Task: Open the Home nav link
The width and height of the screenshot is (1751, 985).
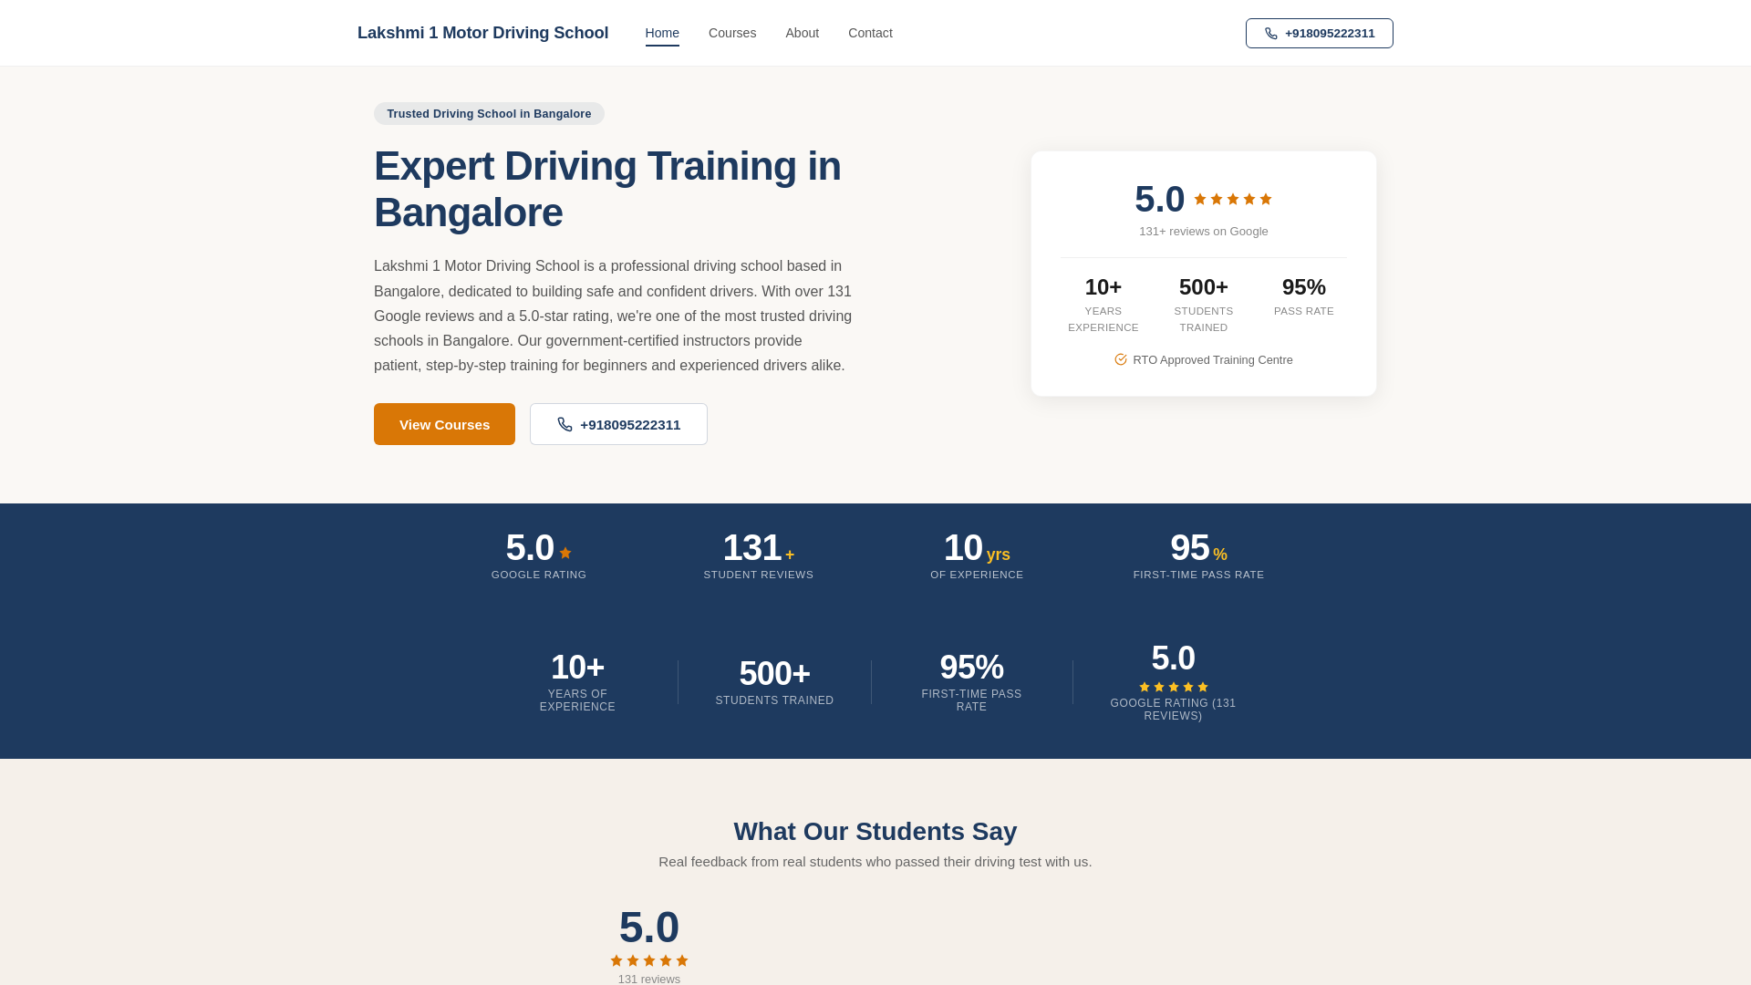Action: click(x=662, y=33)
